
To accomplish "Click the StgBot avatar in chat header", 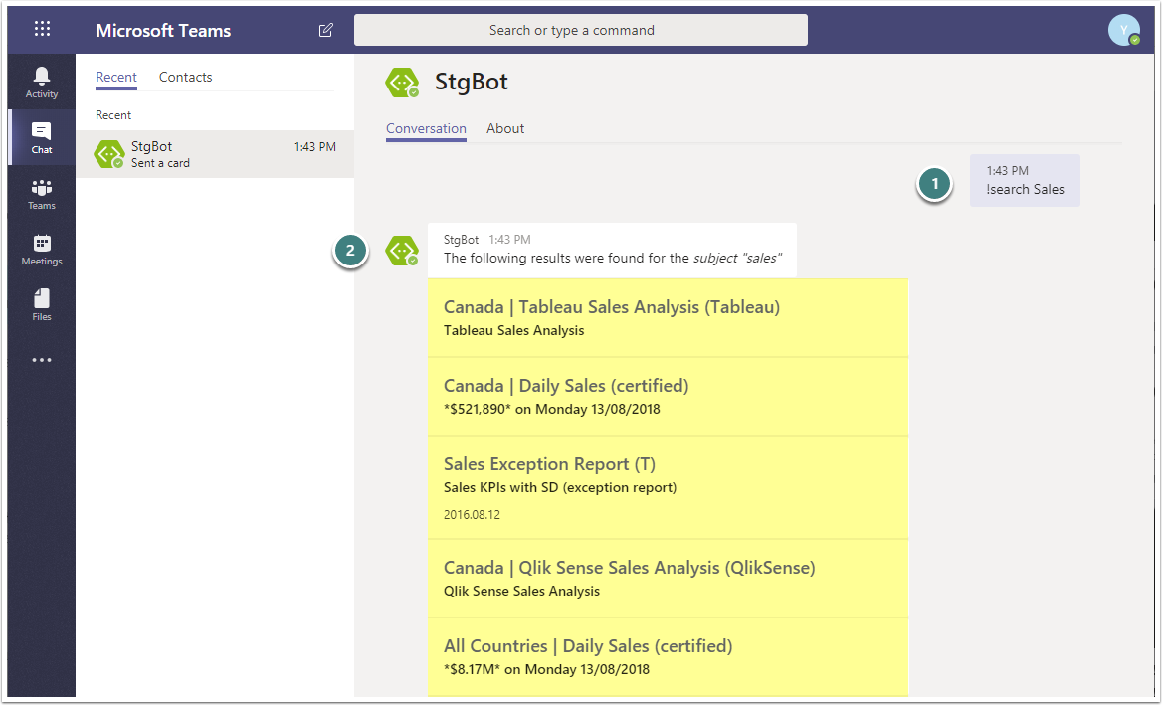I will pyautogui.click(x=402, y=83).
